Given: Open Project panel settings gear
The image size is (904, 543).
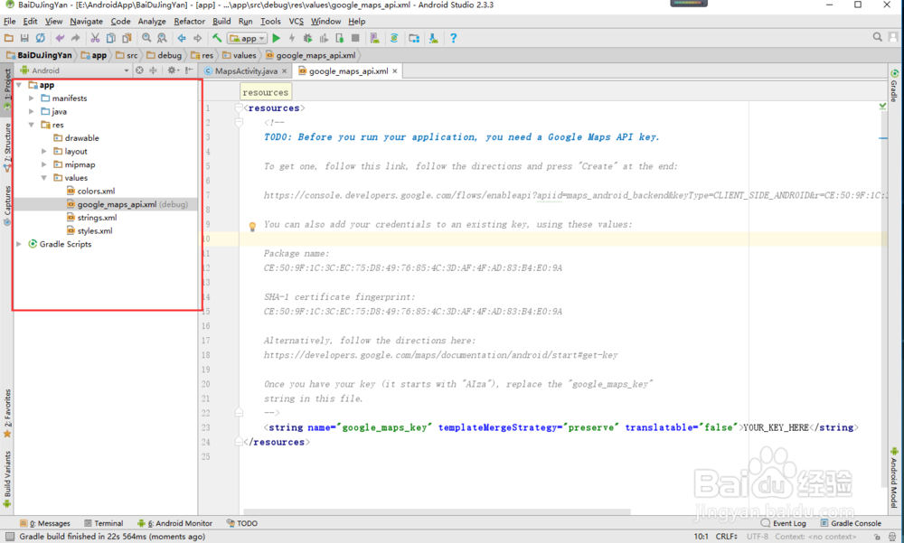Looking at the screenshot, I should tap(172, 70).
